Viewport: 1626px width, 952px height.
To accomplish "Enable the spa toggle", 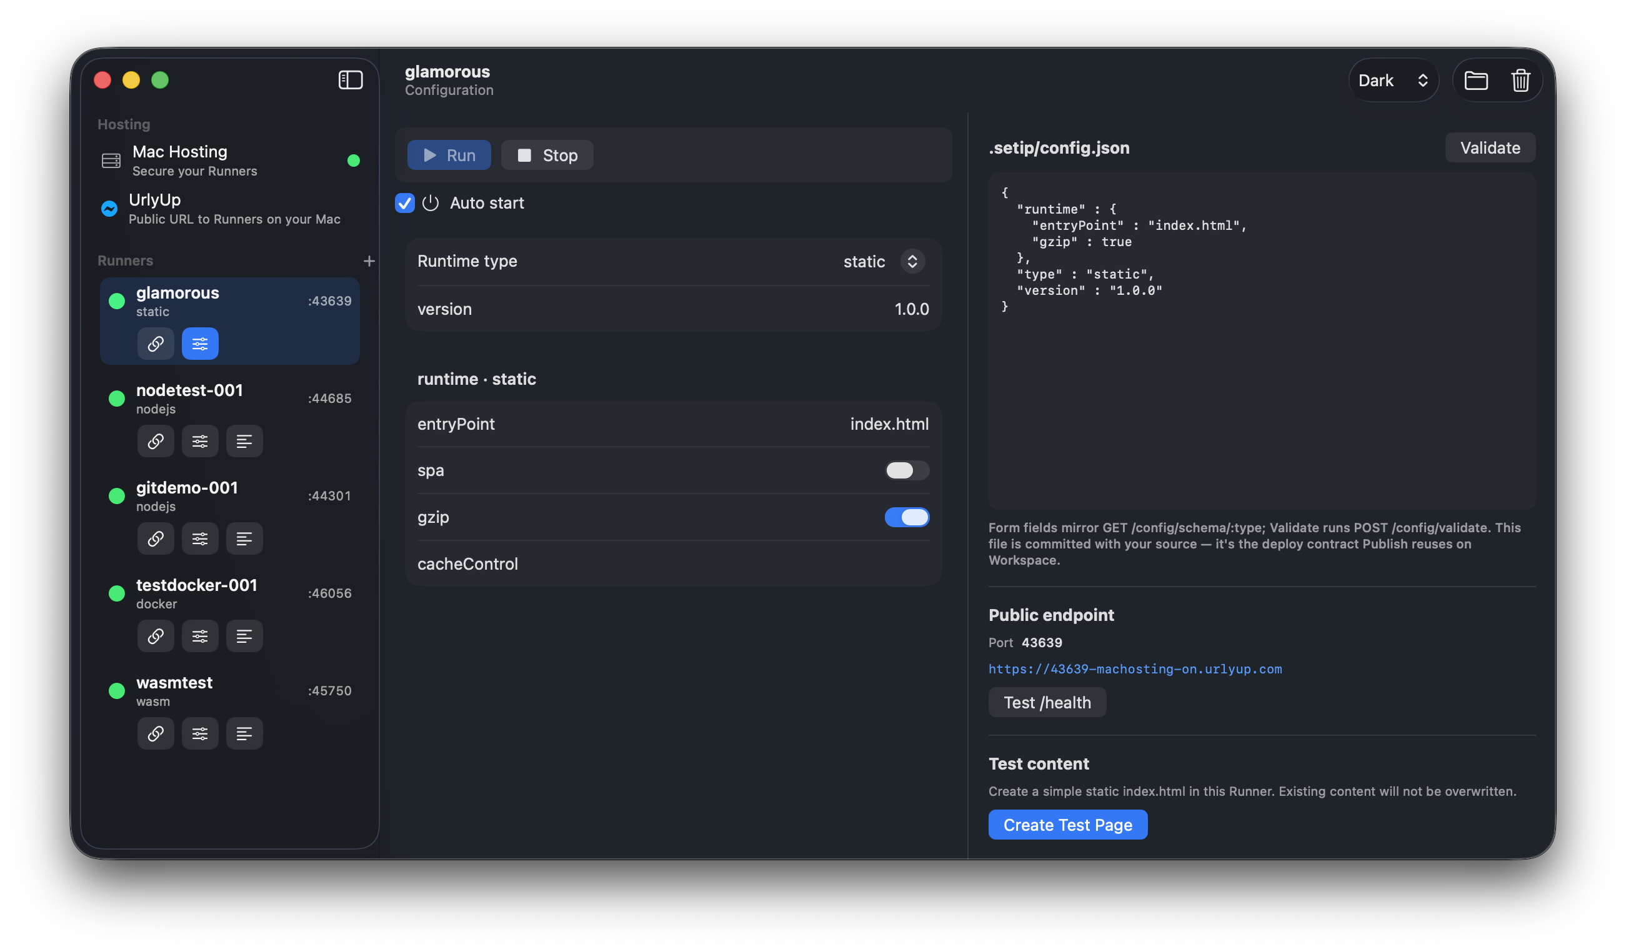I will tap(907, 471).
